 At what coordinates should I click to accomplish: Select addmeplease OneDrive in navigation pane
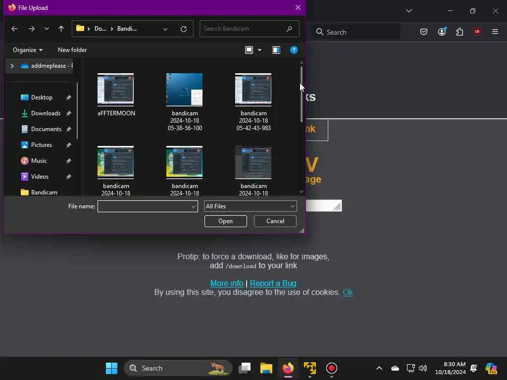47,66
